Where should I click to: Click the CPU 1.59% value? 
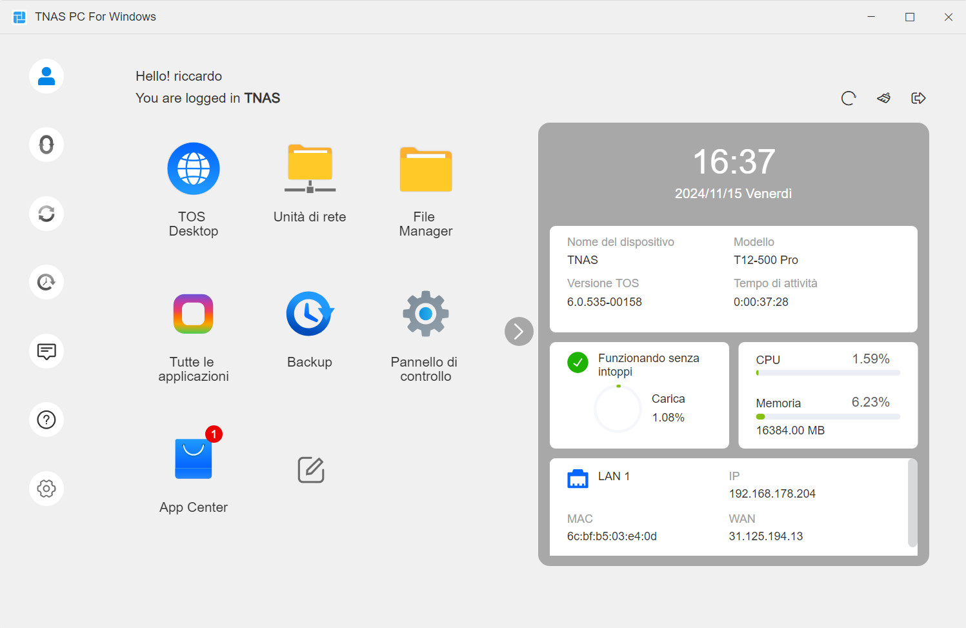pyautogui.click(x=871, y=359)
